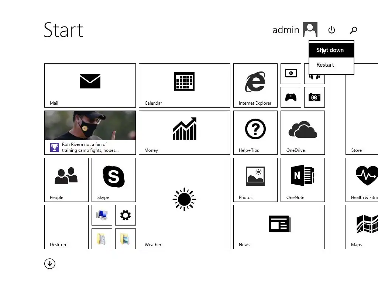The width and height of the screenshot is (378, 283).
Task: Open the Ron Rivera sports news tile
Action: click(x=90, y=133)
